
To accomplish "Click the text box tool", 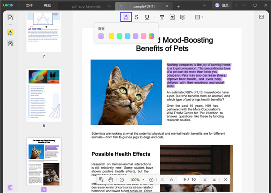I will [x=172, y=17].
